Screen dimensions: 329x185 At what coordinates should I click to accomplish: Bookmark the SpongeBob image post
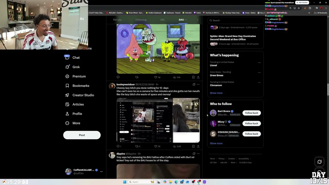coord(193,77)
